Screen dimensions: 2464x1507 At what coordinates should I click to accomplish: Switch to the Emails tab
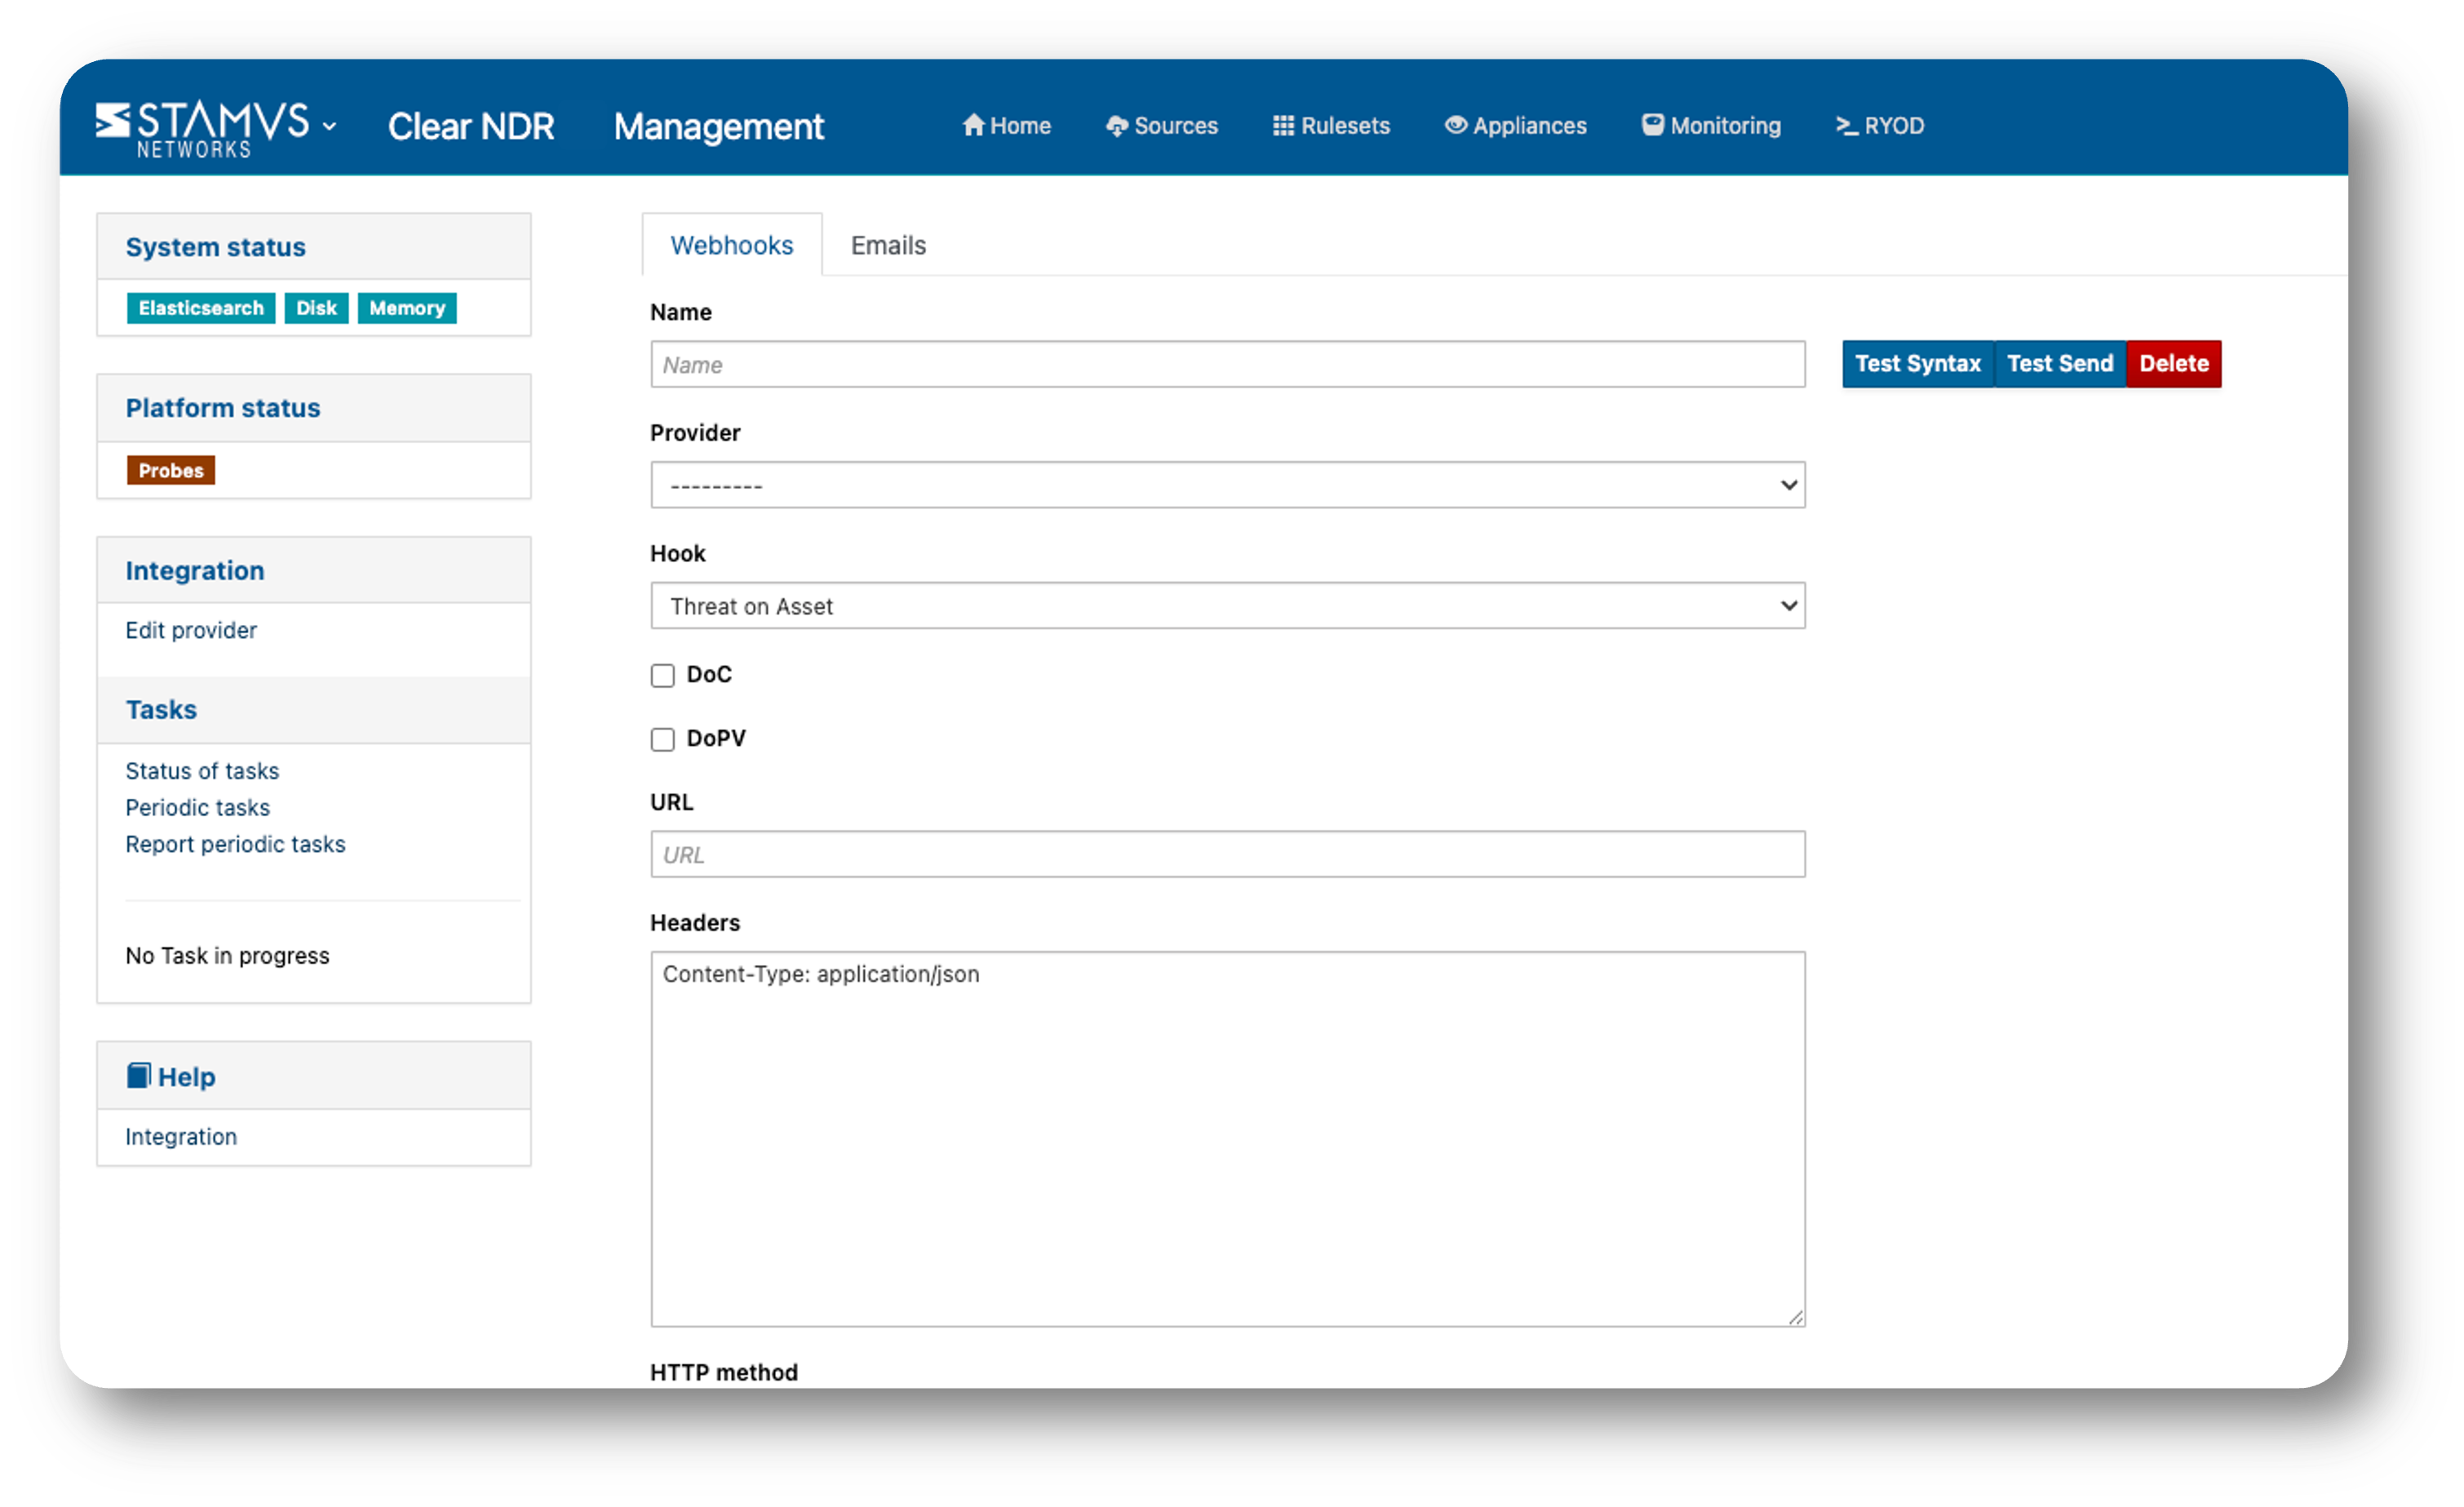pos(888,245)
